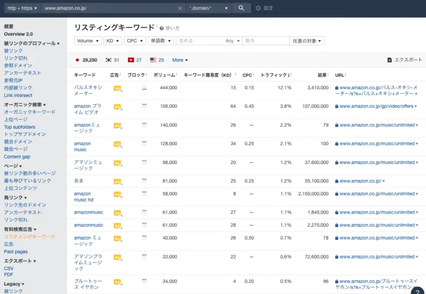Open the Volume filter dropdown

point(88,40)
